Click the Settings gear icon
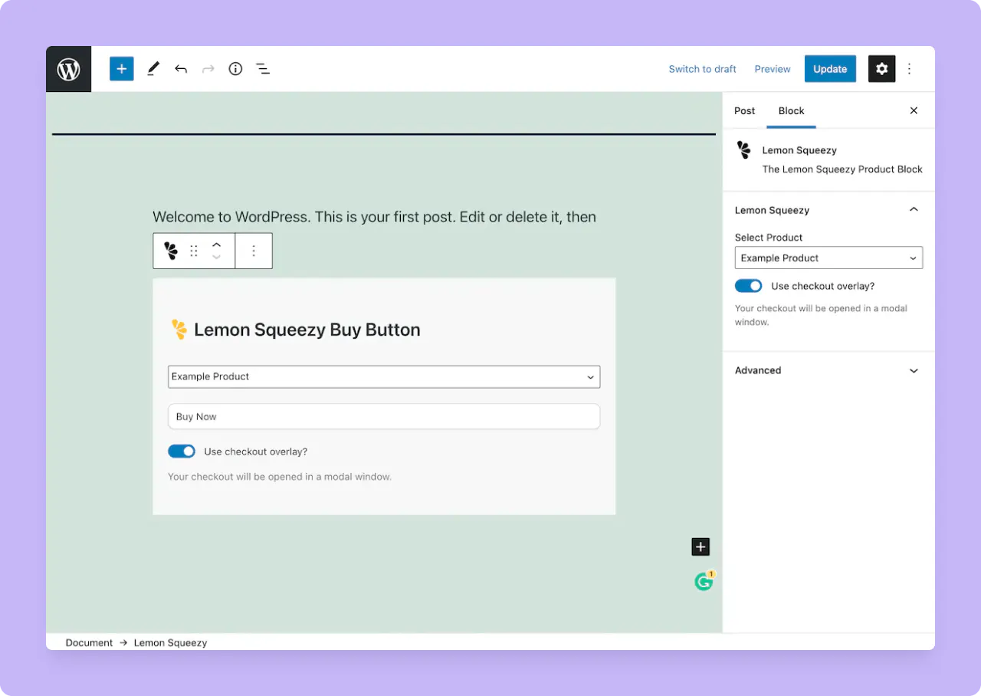 tap(881, 68)
